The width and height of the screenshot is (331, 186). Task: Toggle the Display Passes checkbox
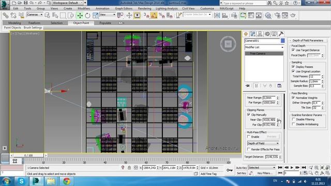pos(293,67)
